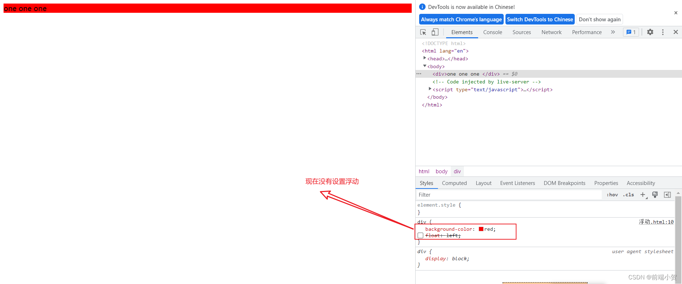Screen dimensions: 682x284
Task: Add new style rule plus icon
Action: 643,195
